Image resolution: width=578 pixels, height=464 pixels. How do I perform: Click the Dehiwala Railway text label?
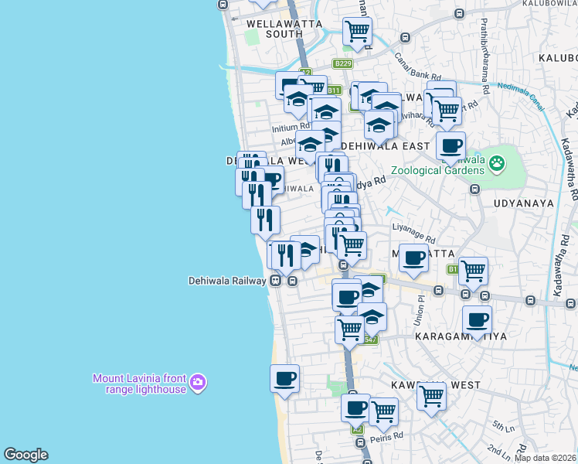(x=227, y=281)
